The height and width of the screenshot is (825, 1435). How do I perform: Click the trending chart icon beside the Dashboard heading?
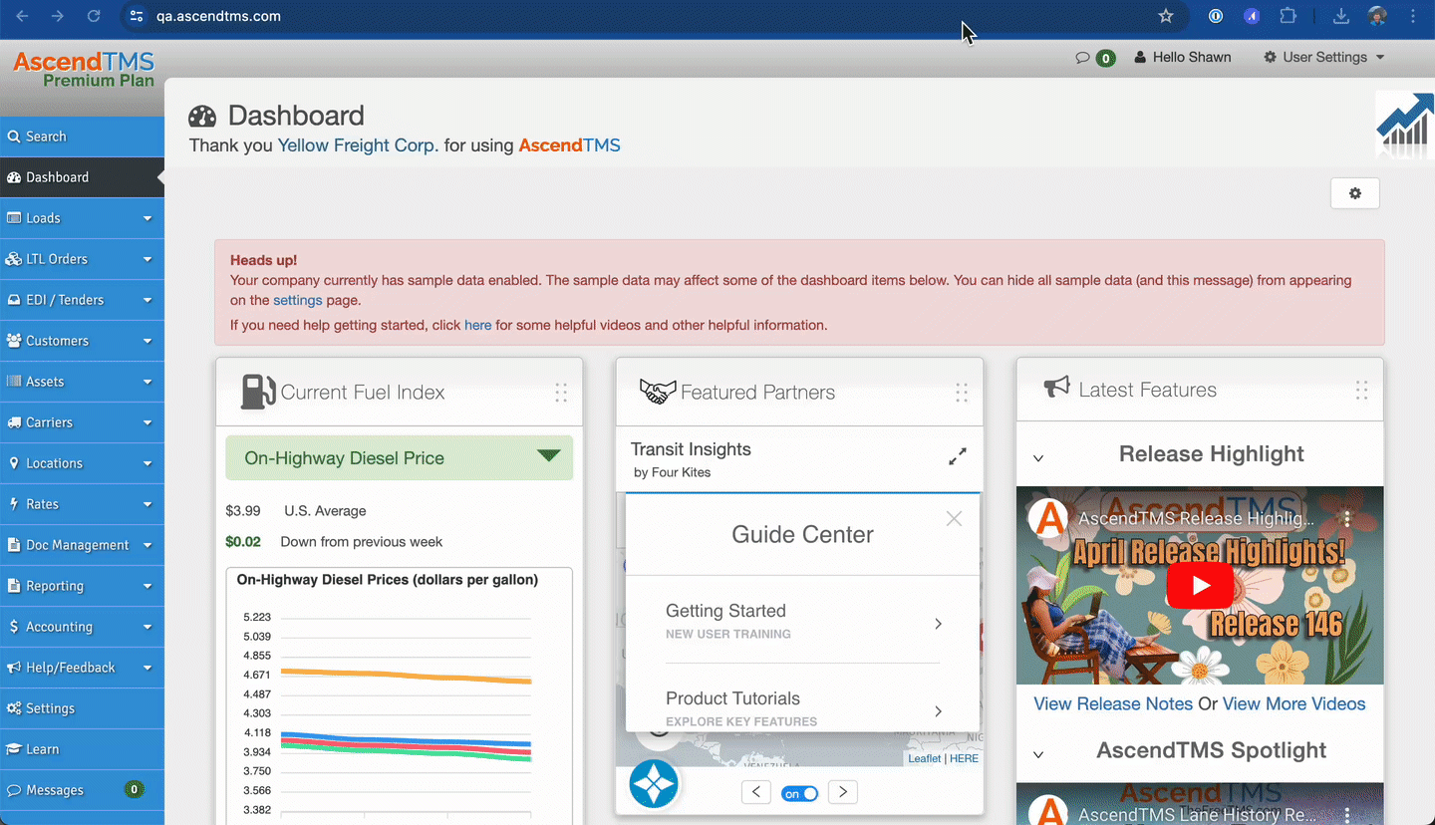(x=1405, y=125)
